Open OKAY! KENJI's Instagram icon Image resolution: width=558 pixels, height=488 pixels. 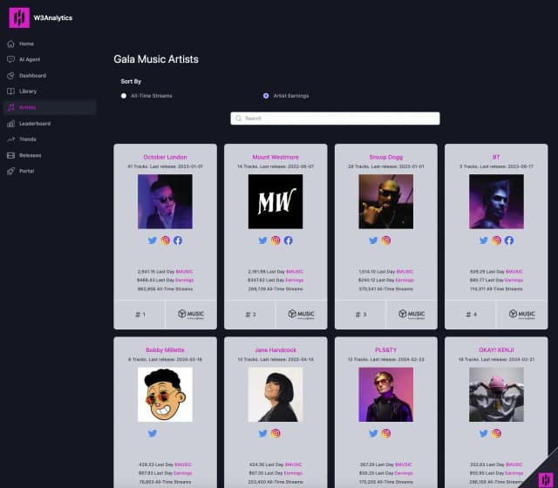[x=496, y=433]
